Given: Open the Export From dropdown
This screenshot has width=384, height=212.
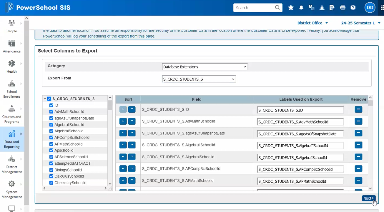Looking at the screenshot, I should click(x=199, y=79).
